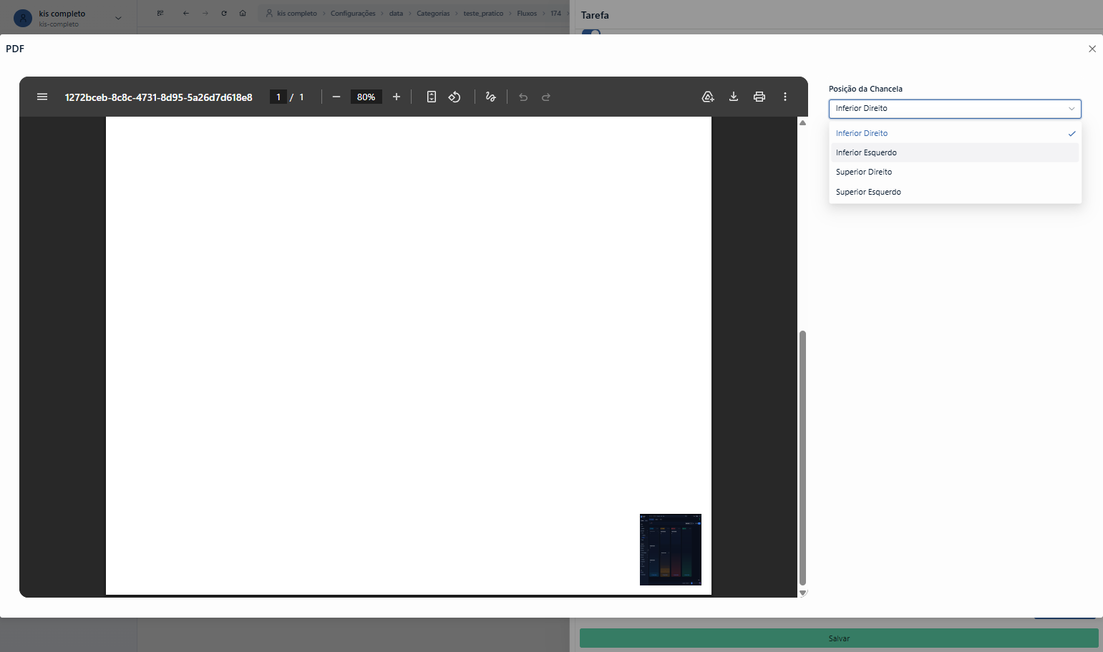
Task: Print the PDF document
Action: click(x=759, y=97)
